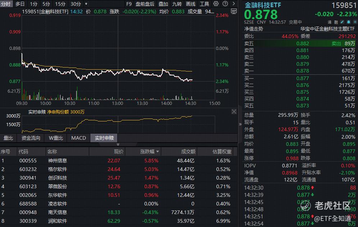Select 卖四 price 0.881
The image size is (358, 227).
(303, 50)
